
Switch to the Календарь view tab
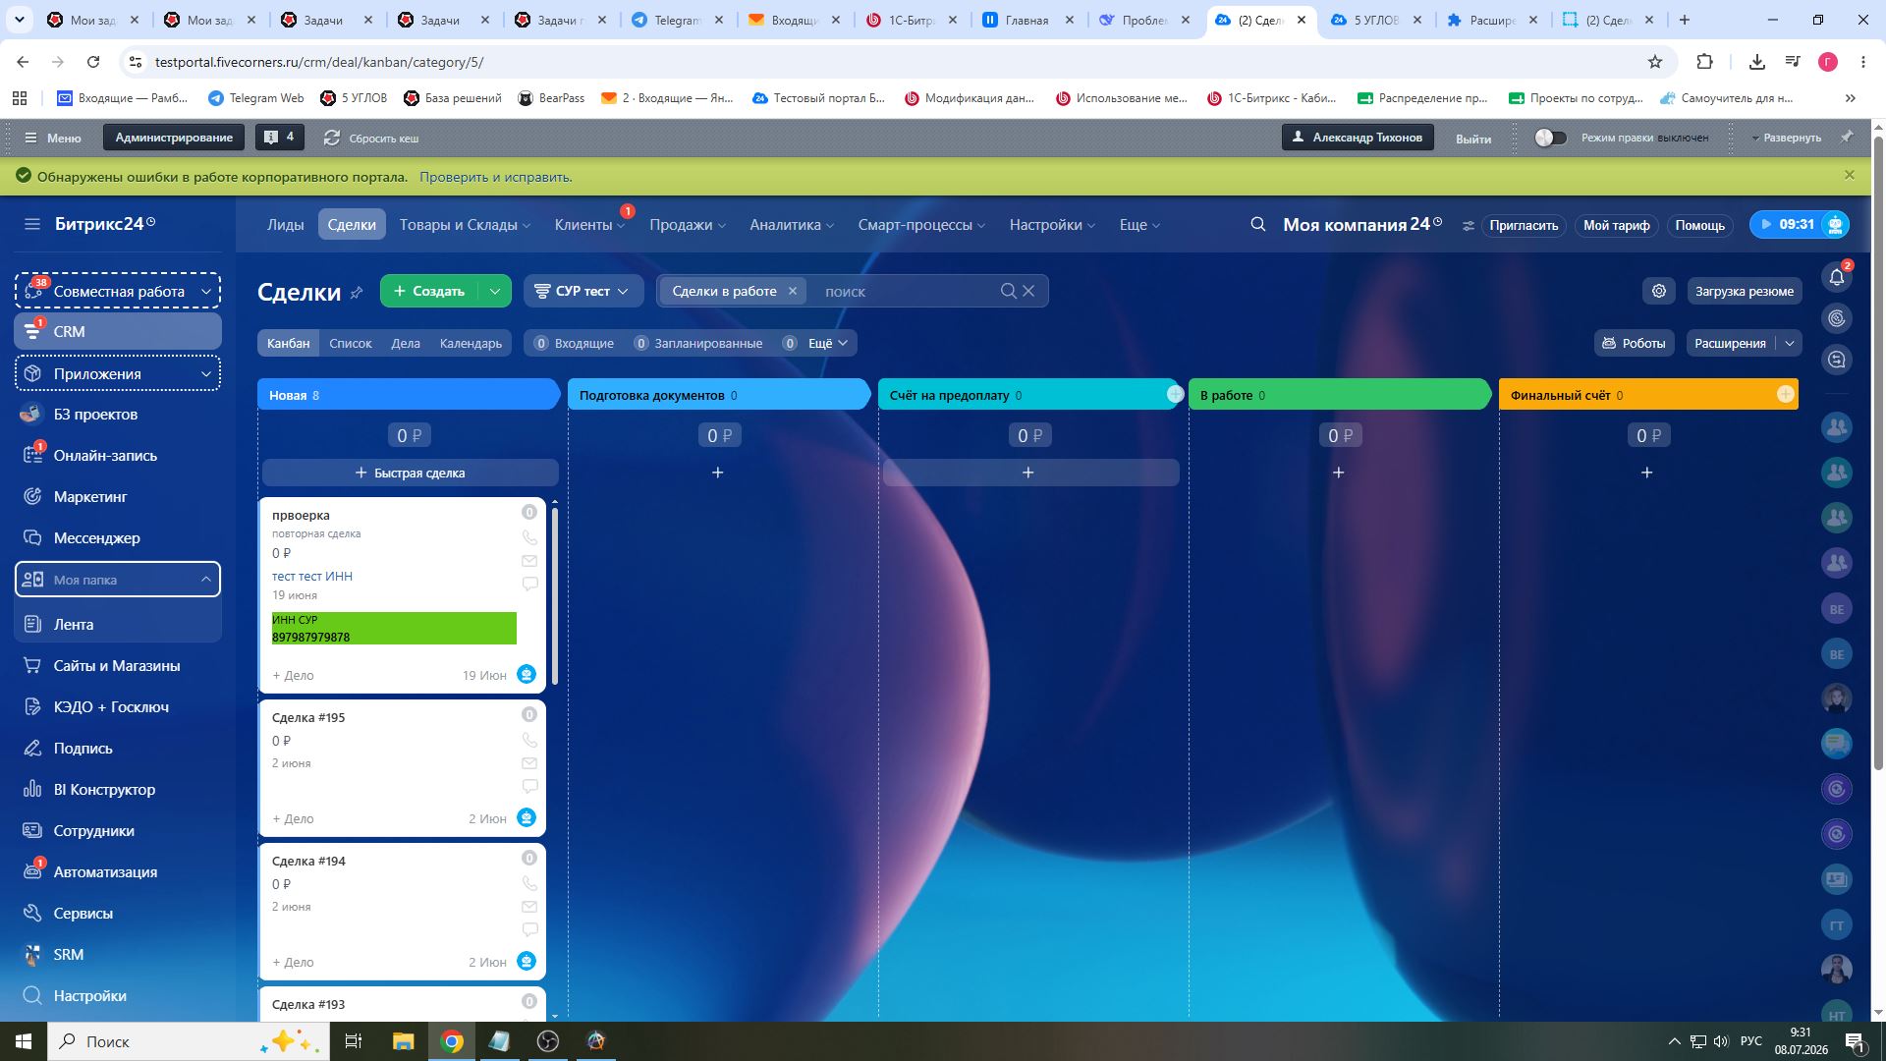[x=471, y=343]
